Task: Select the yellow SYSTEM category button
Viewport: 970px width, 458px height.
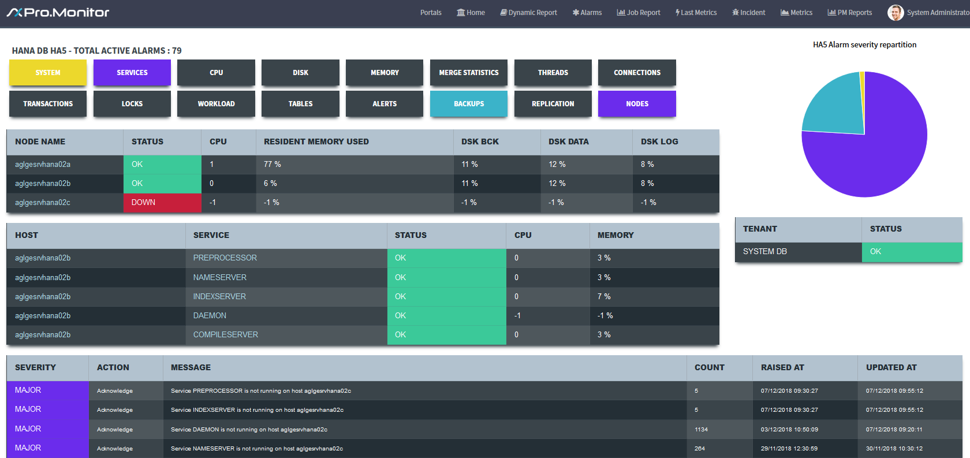Action: (48, 73)
